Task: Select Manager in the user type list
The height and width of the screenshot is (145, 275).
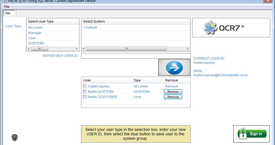Action: (x=35, y=33)
